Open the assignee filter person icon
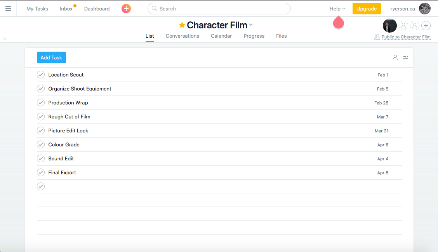This screenshot has height=252, width=438. click(395, 57)
